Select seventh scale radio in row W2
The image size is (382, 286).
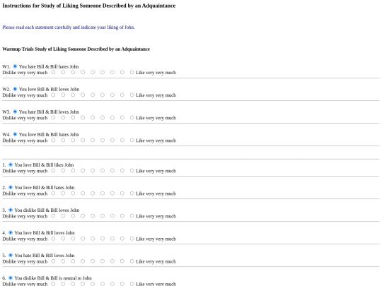point(112,95)
